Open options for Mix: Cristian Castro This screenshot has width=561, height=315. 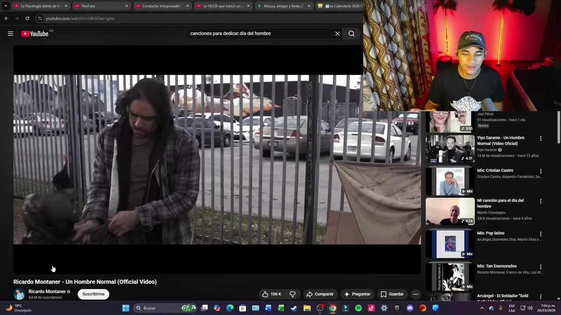coord(540,171)
